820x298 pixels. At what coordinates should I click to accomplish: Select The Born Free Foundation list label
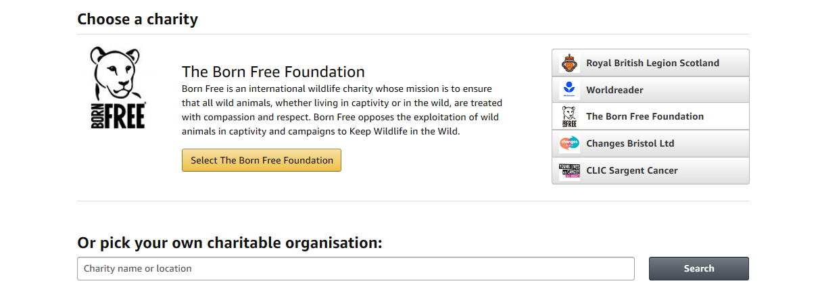tap(644, 116)
